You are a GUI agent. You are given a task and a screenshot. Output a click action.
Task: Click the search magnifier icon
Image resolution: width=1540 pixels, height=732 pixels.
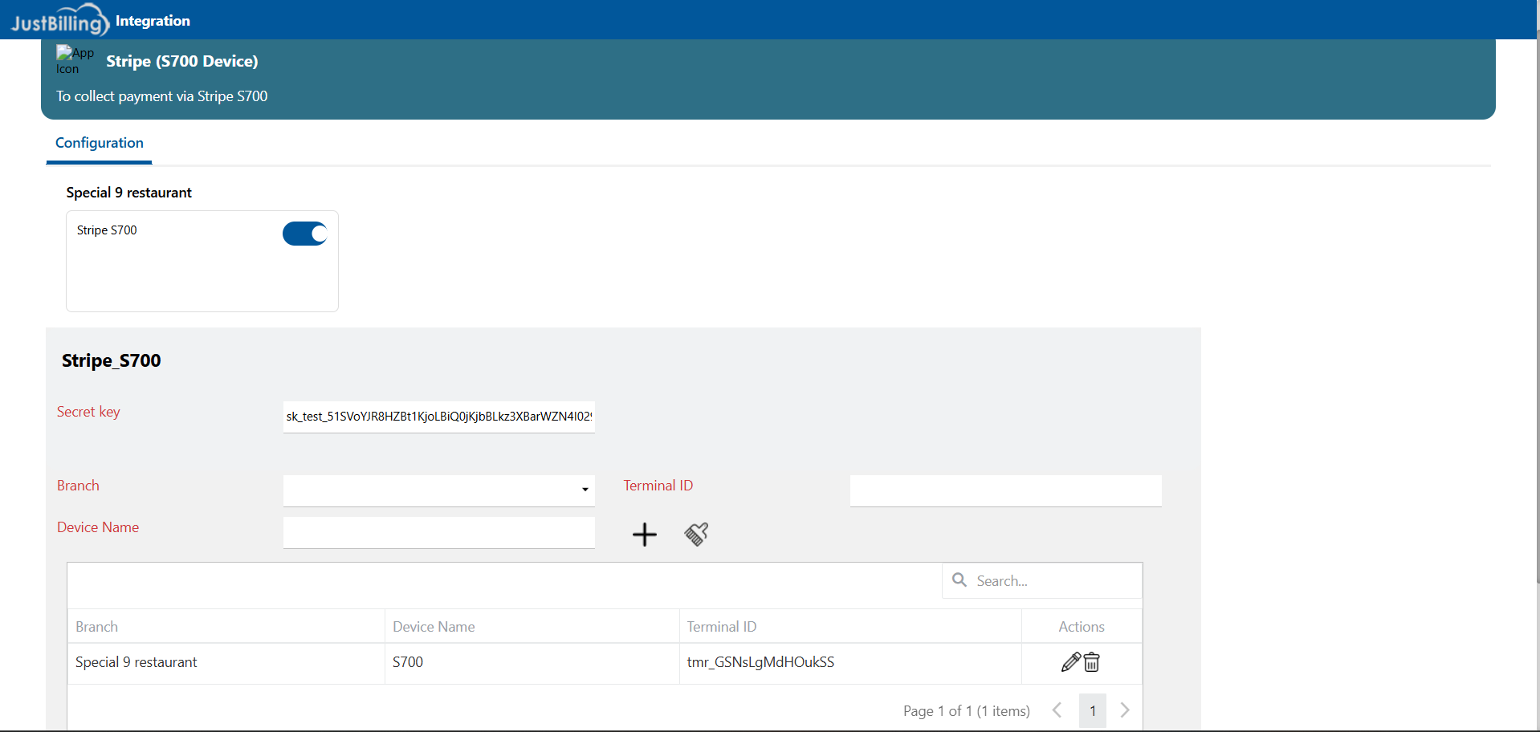pos(959,580)
